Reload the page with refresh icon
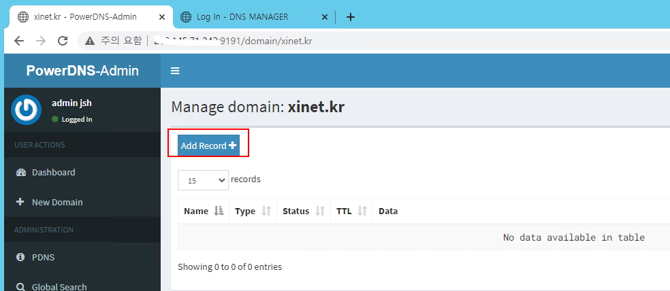 [63, 41]
